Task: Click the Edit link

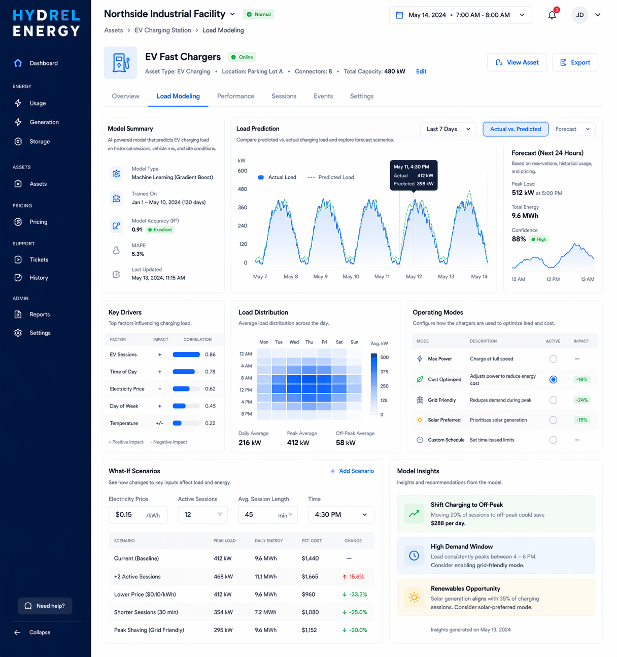Action: tap(421, 71)
